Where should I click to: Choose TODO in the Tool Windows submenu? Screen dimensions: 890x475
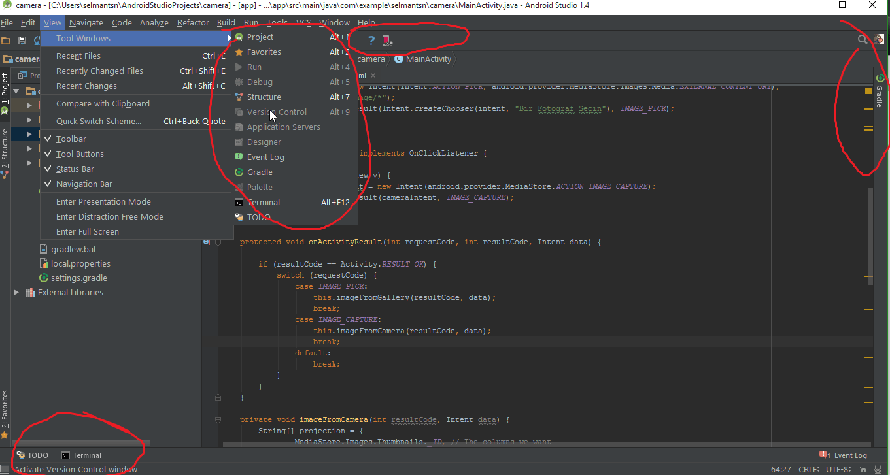[294, 218]
